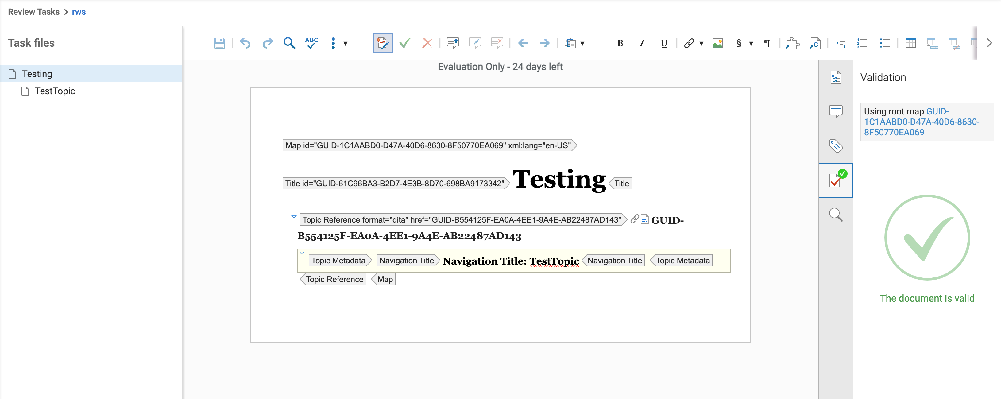Open the root map GUID link
Image resolution: width=1001 pixels, height=399 pixels.
tap(921, 122)
